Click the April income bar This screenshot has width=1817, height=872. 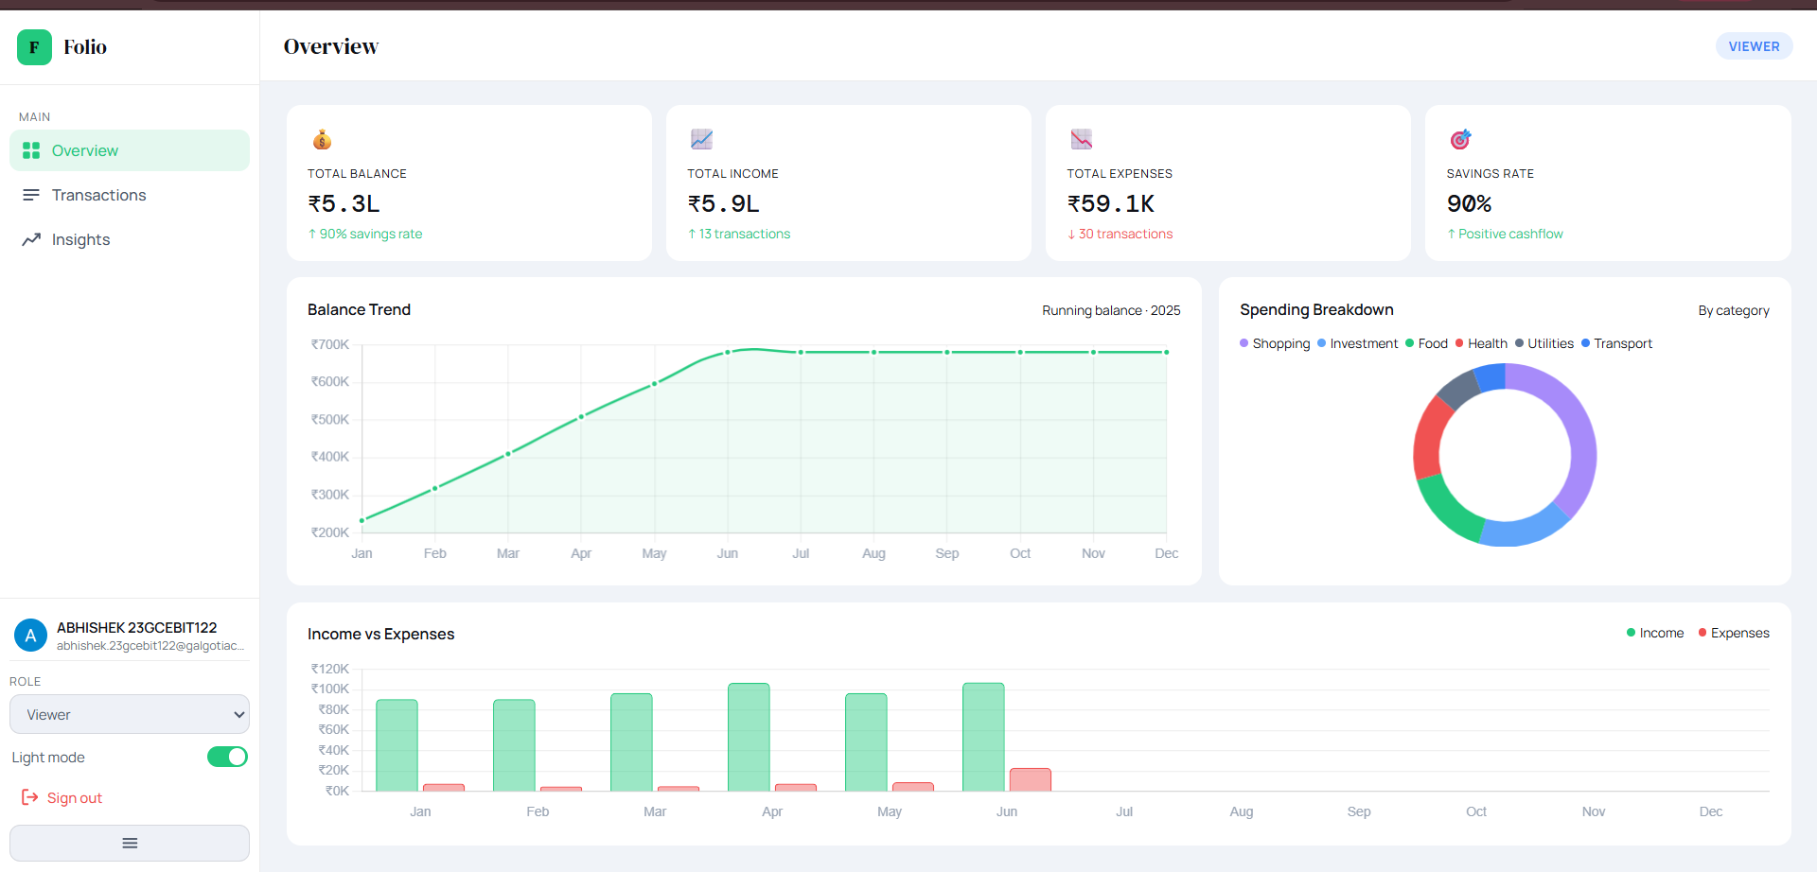(749, 737)
